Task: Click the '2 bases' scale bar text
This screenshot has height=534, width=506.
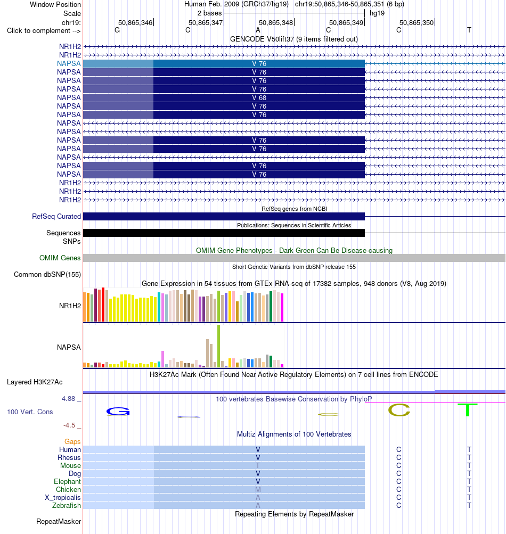Action: (209, 13)
